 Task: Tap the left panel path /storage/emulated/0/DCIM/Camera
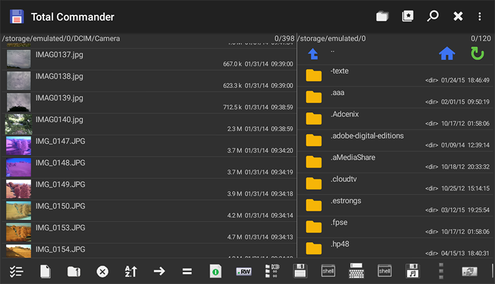click(x=61, y=38)
